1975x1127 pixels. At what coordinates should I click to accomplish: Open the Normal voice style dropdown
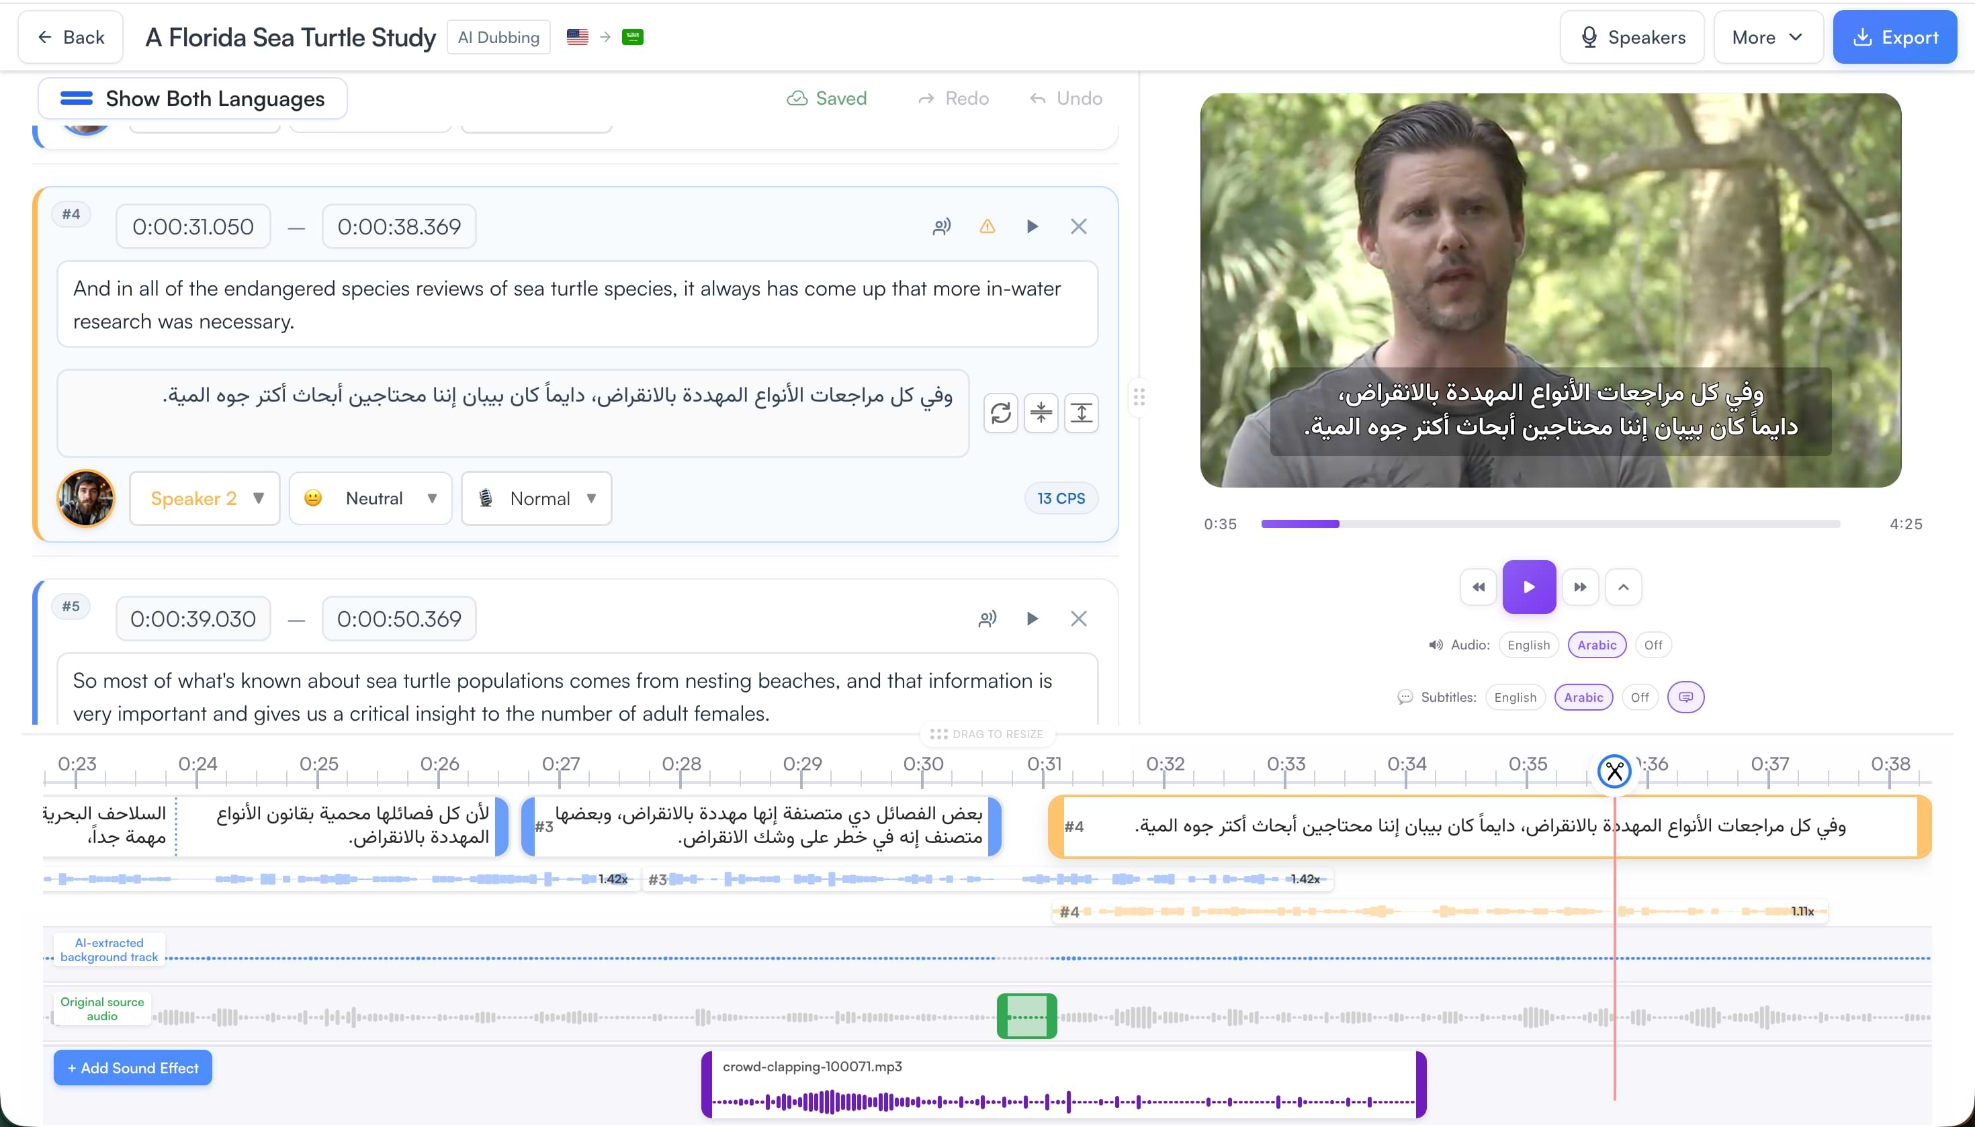pos(537,499)
